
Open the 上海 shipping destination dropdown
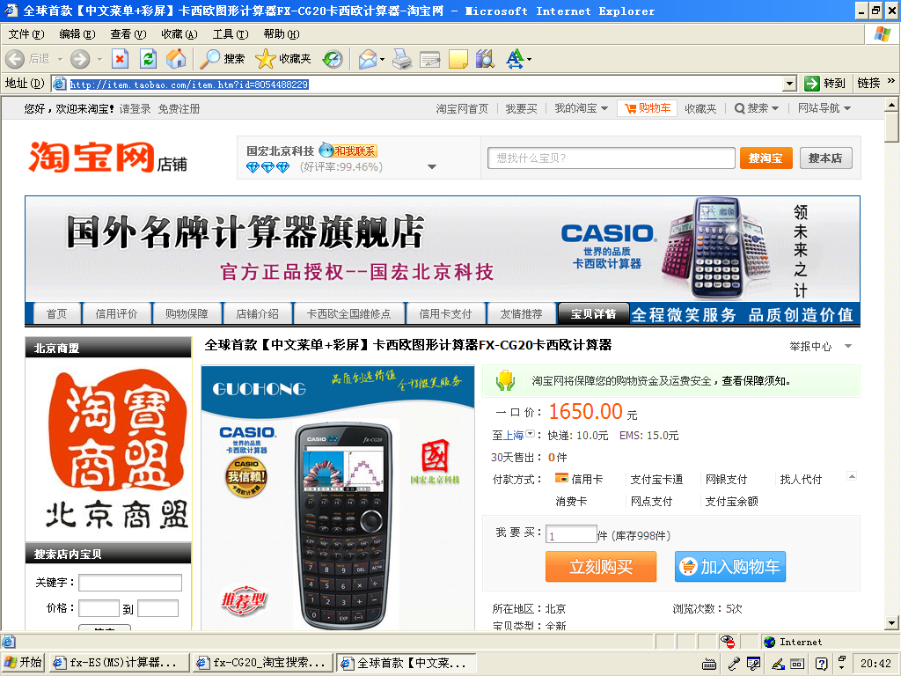point(530,435)
